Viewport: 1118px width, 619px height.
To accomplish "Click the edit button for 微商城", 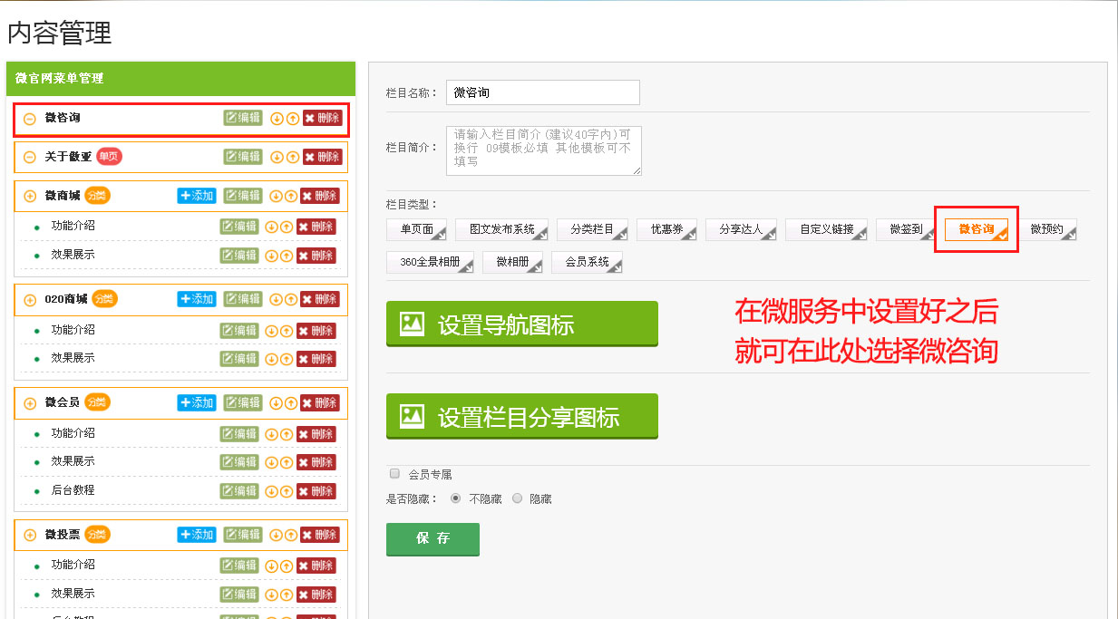I will [242, 196].
